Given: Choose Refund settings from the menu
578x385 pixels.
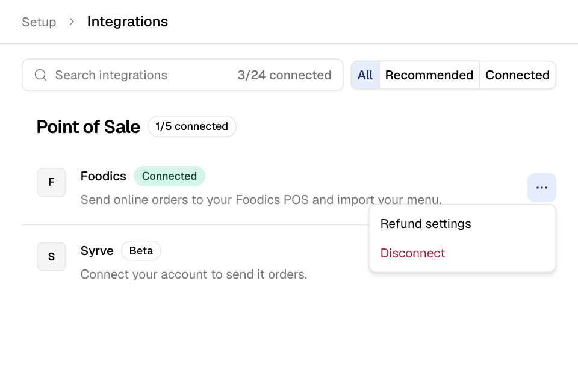Looking at the screenshot, I should [462, 224].
